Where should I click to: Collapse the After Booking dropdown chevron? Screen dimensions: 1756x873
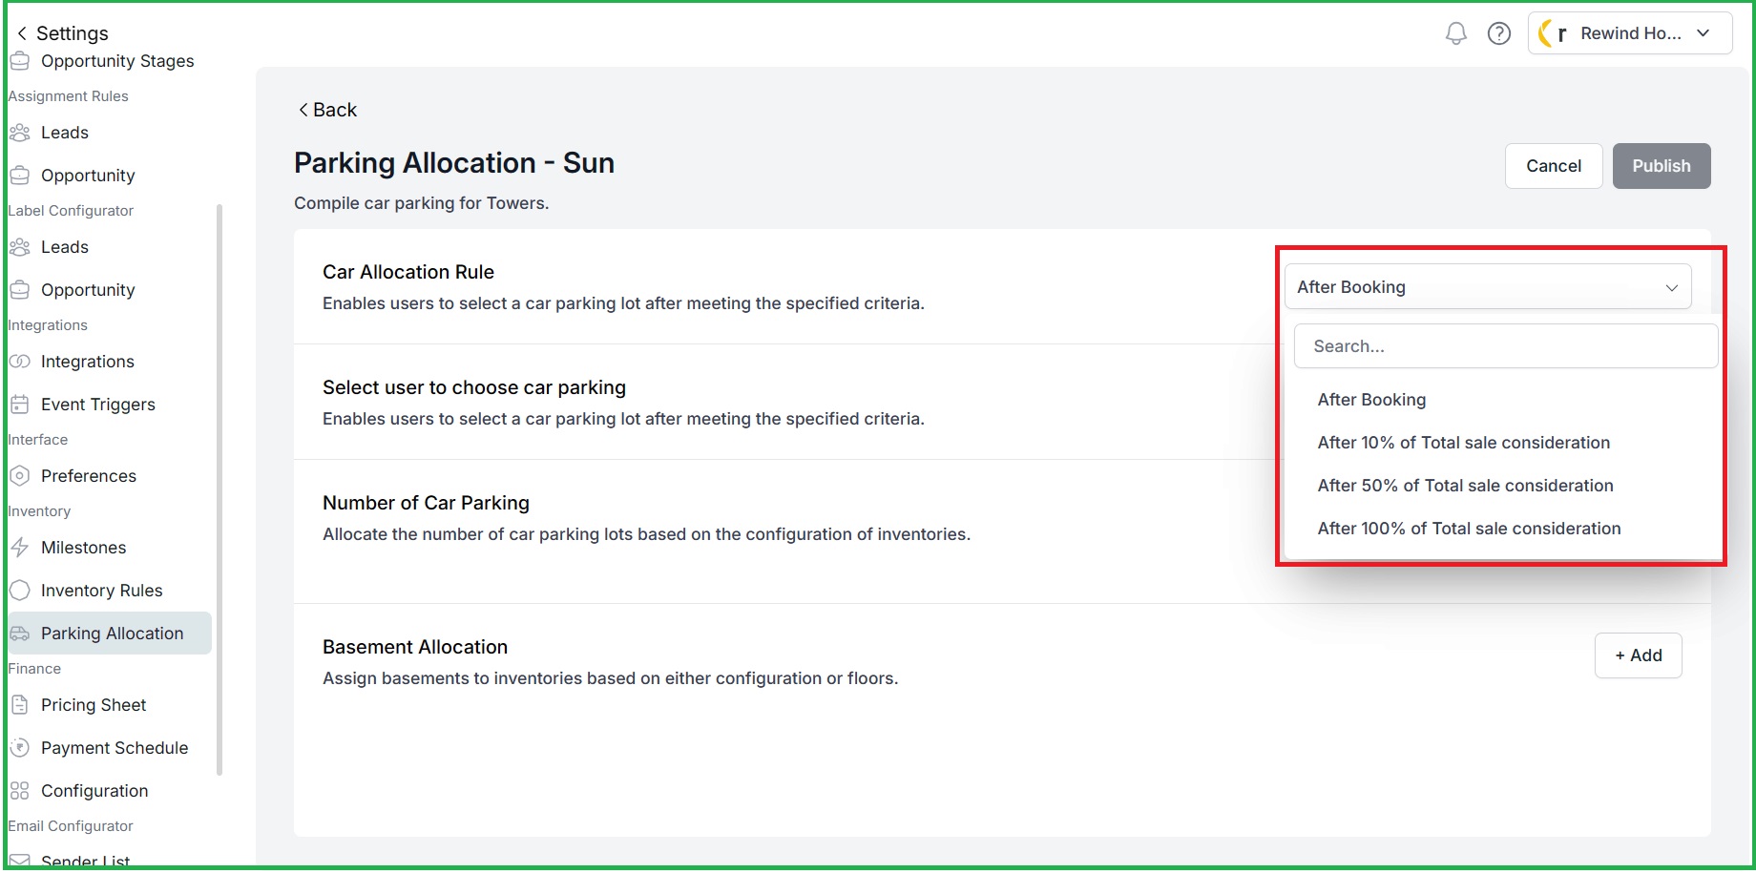point(1671,287)
